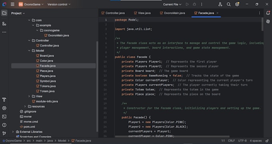Collapse the Model folder
The image size is (272, 144).
pyautogui.click(x=29, y=51)
